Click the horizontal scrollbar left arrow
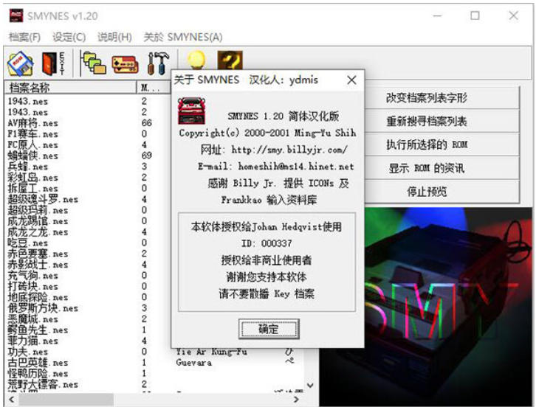 [12, 399]
